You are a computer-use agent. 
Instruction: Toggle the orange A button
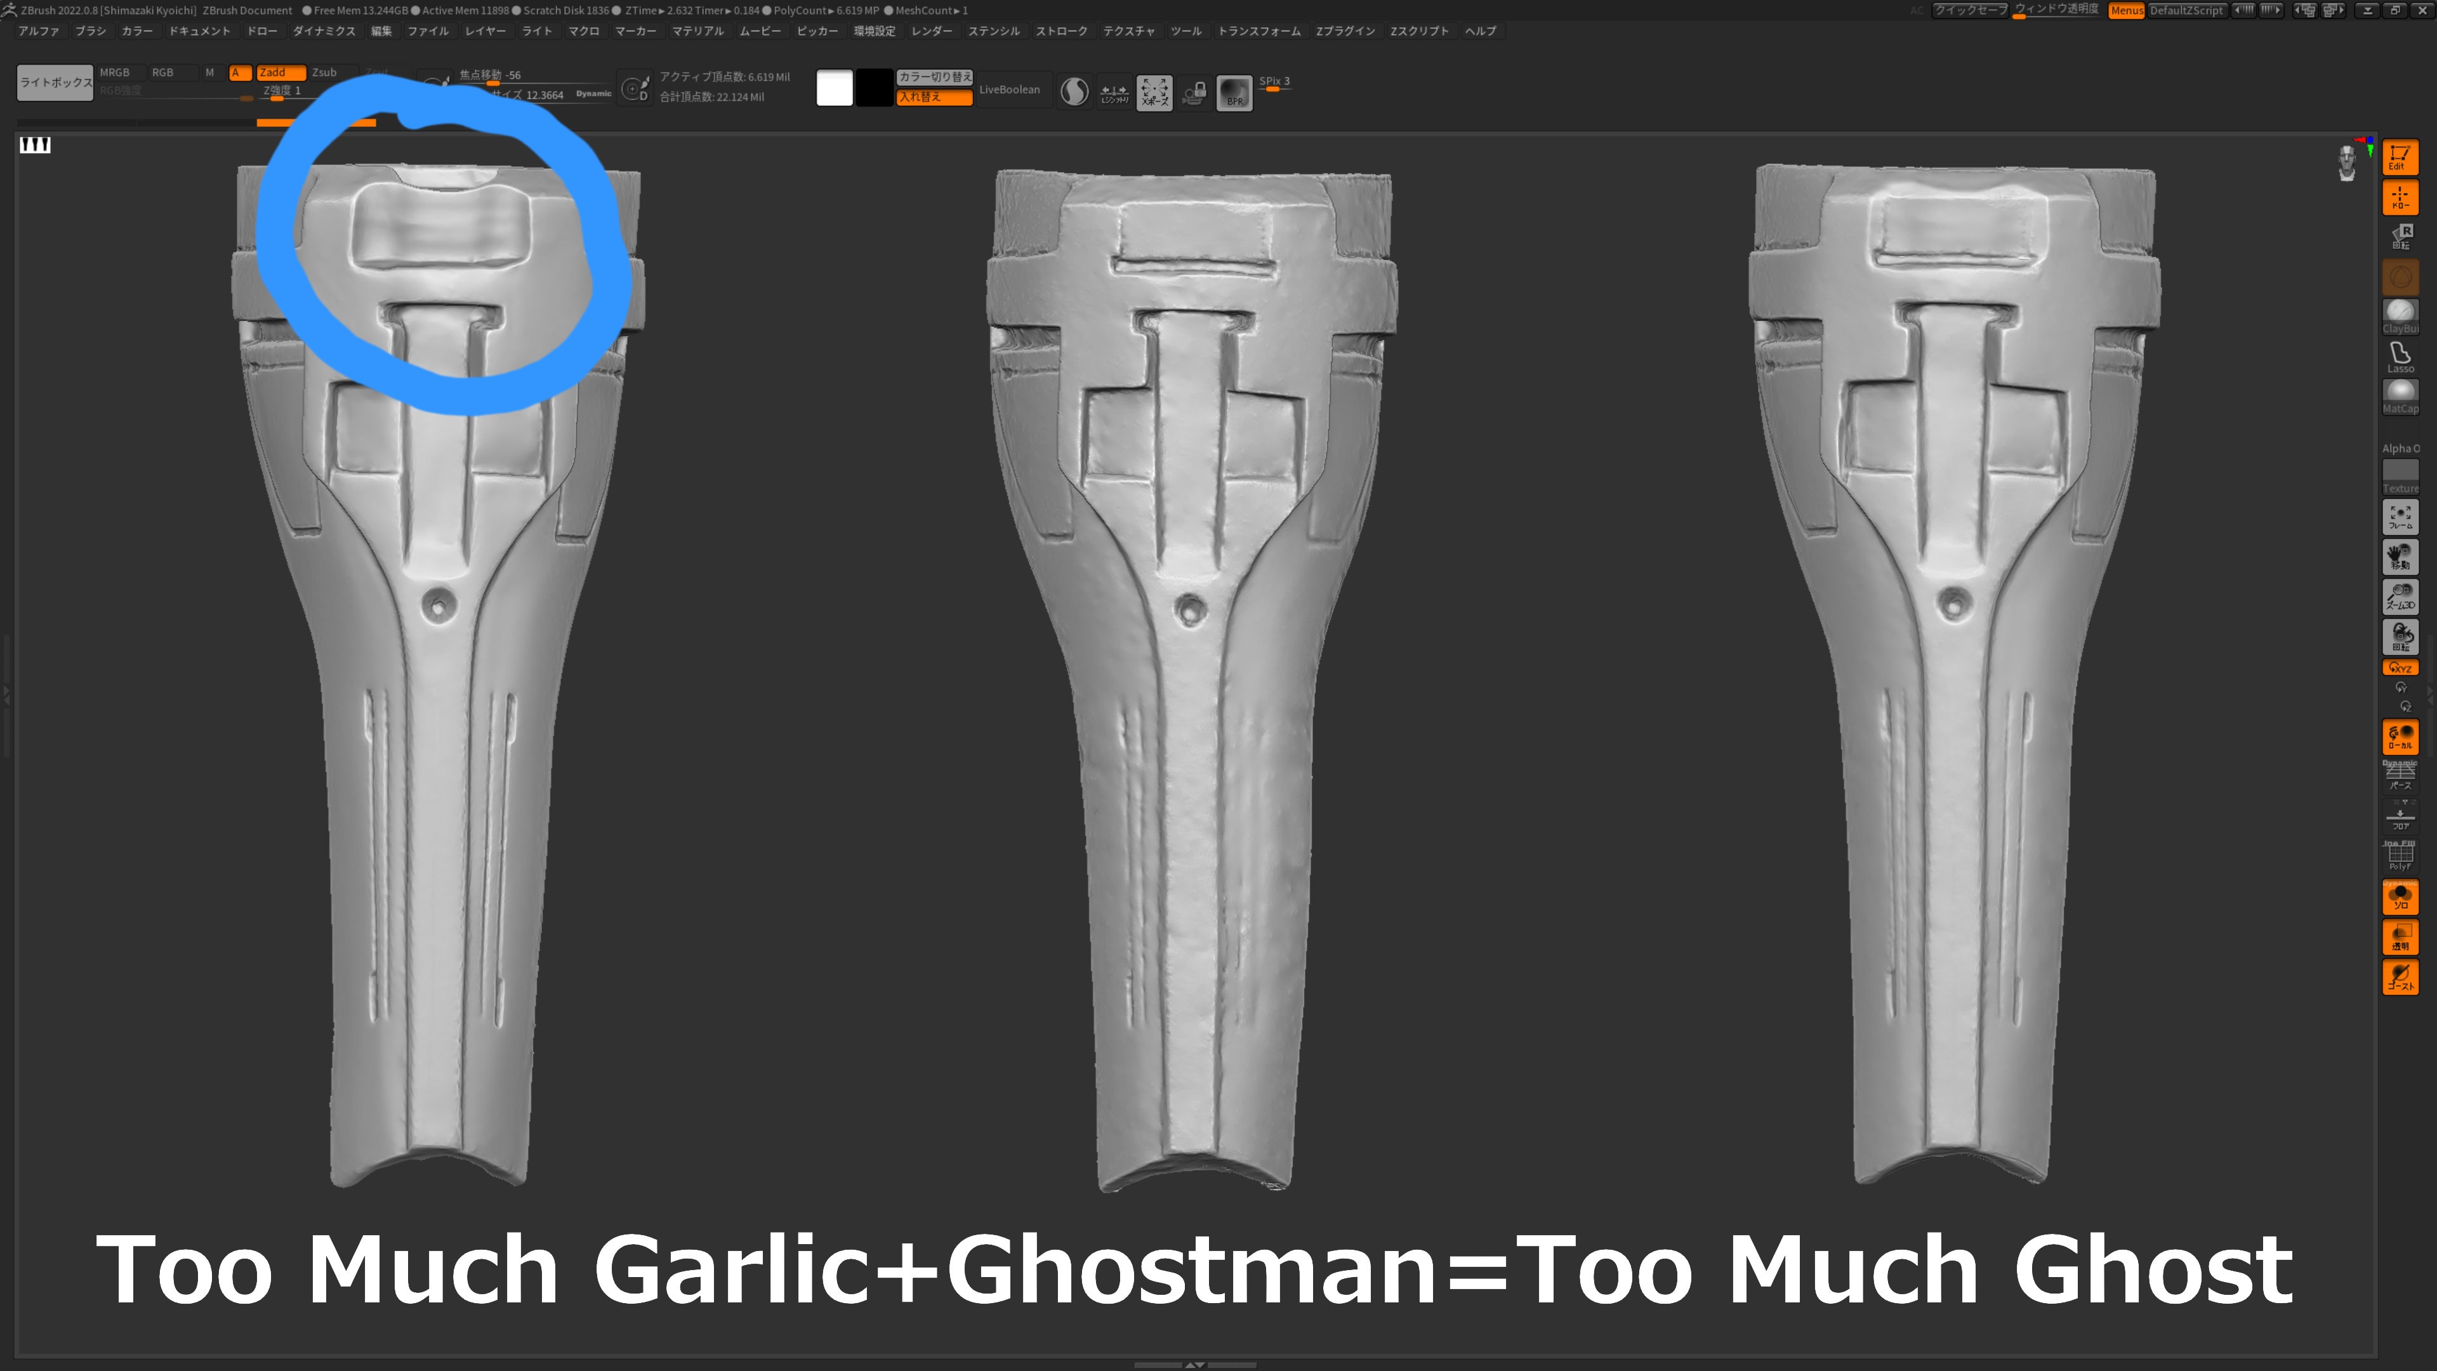241,73
